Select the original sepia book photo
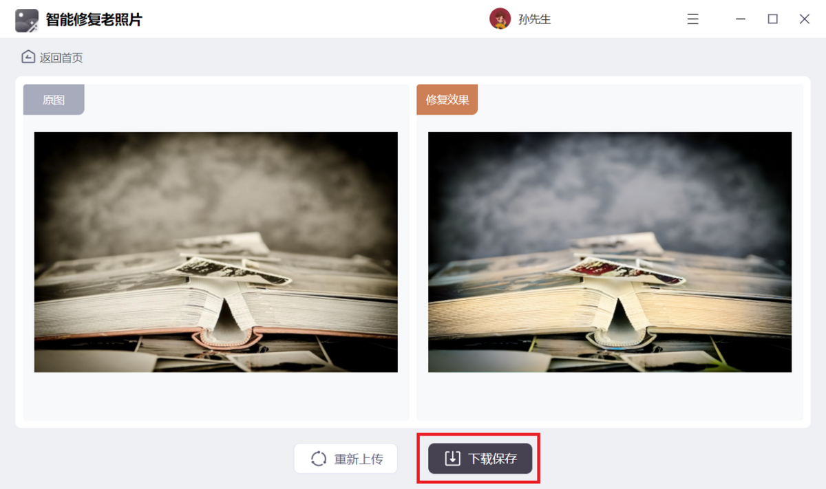The height and width of the screenshot is (489, 826). (x=216, y=252)
